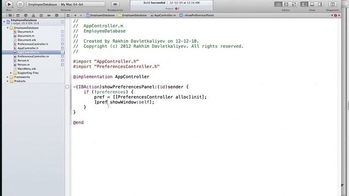Open MainMenu.xib in the navigator

(x=27, y=69)
